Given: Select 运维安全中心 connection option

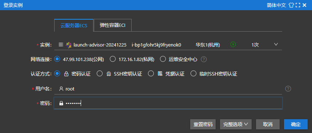Looking at the screenshot, I should tap(163, 59).
